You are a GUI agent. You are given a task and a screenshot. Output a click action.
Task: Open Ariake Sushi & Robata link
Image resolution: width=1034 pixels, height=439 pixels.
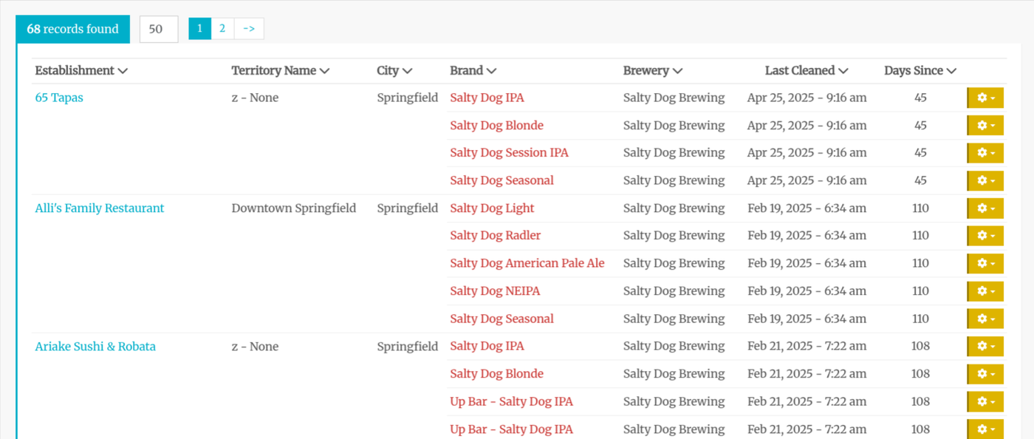click(x=95, y=347)
